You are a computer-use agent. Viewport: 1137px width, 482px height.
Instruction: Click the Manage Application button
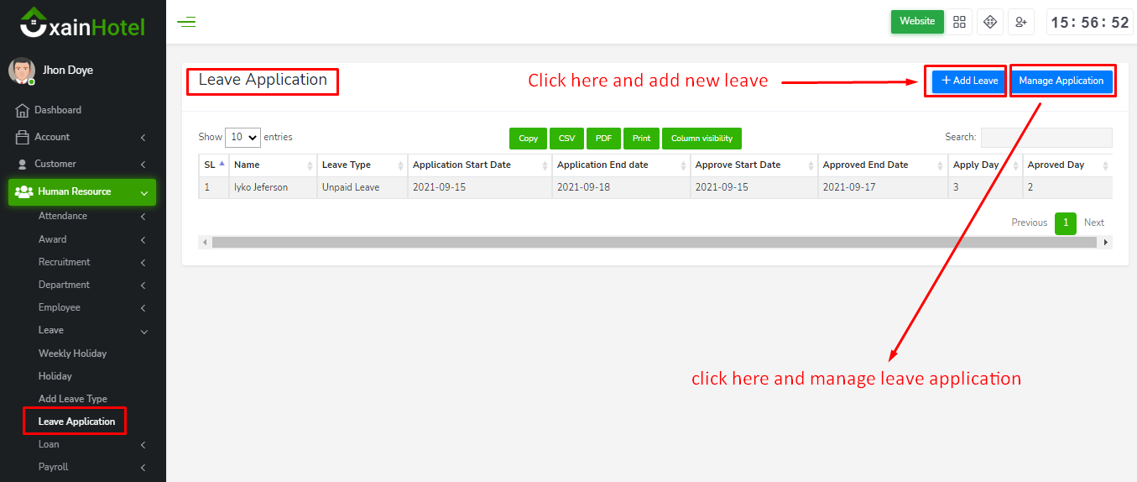pos(1061,81)
